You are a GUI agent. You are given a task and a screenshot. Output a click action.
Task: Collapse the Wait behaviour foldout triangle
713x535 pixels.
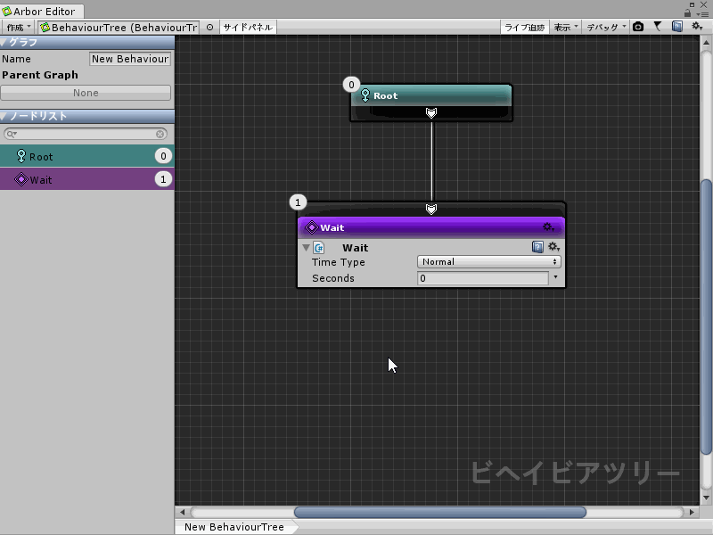click(307, 248)
